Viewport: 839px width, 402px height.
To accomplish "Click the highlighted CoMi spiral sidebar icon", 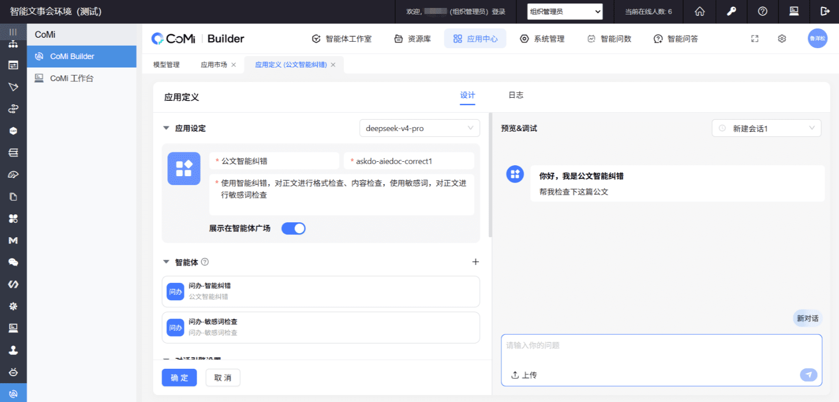I will (13, 394).
